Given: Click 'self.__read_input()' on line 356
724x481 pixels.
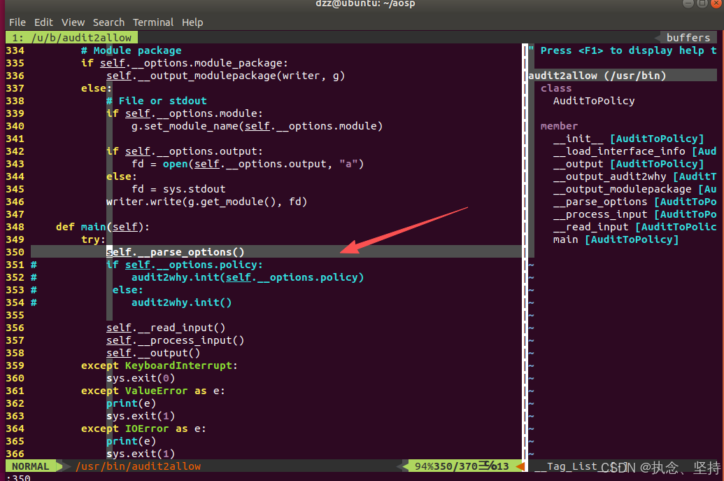Looking at the screenshot, I should coord(166,328).
